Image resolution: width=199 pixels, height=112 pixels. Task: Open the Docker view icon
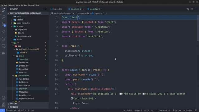(3, 53)
